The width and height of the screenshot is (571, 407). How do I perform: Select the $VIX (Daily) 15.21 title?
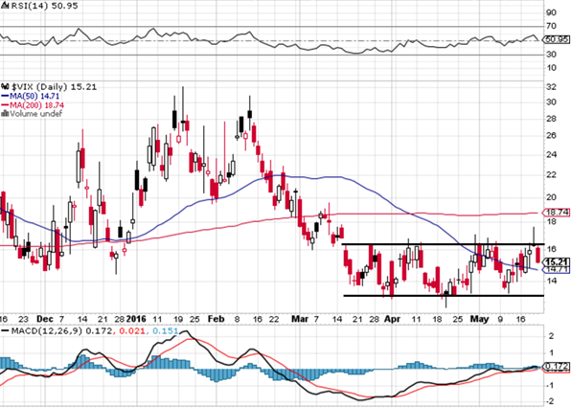click(x=54, y=87)
